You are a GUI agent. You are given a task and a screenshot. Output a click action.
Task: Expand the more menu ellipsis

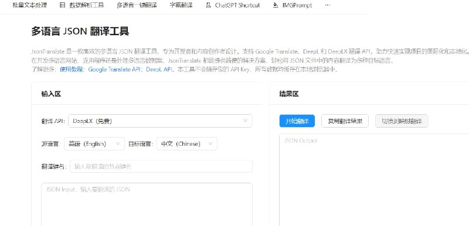(328, 5)
